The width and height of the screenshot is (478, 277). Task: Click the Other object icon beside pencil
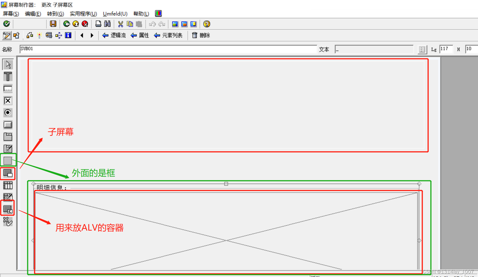[x=16, y=35]
